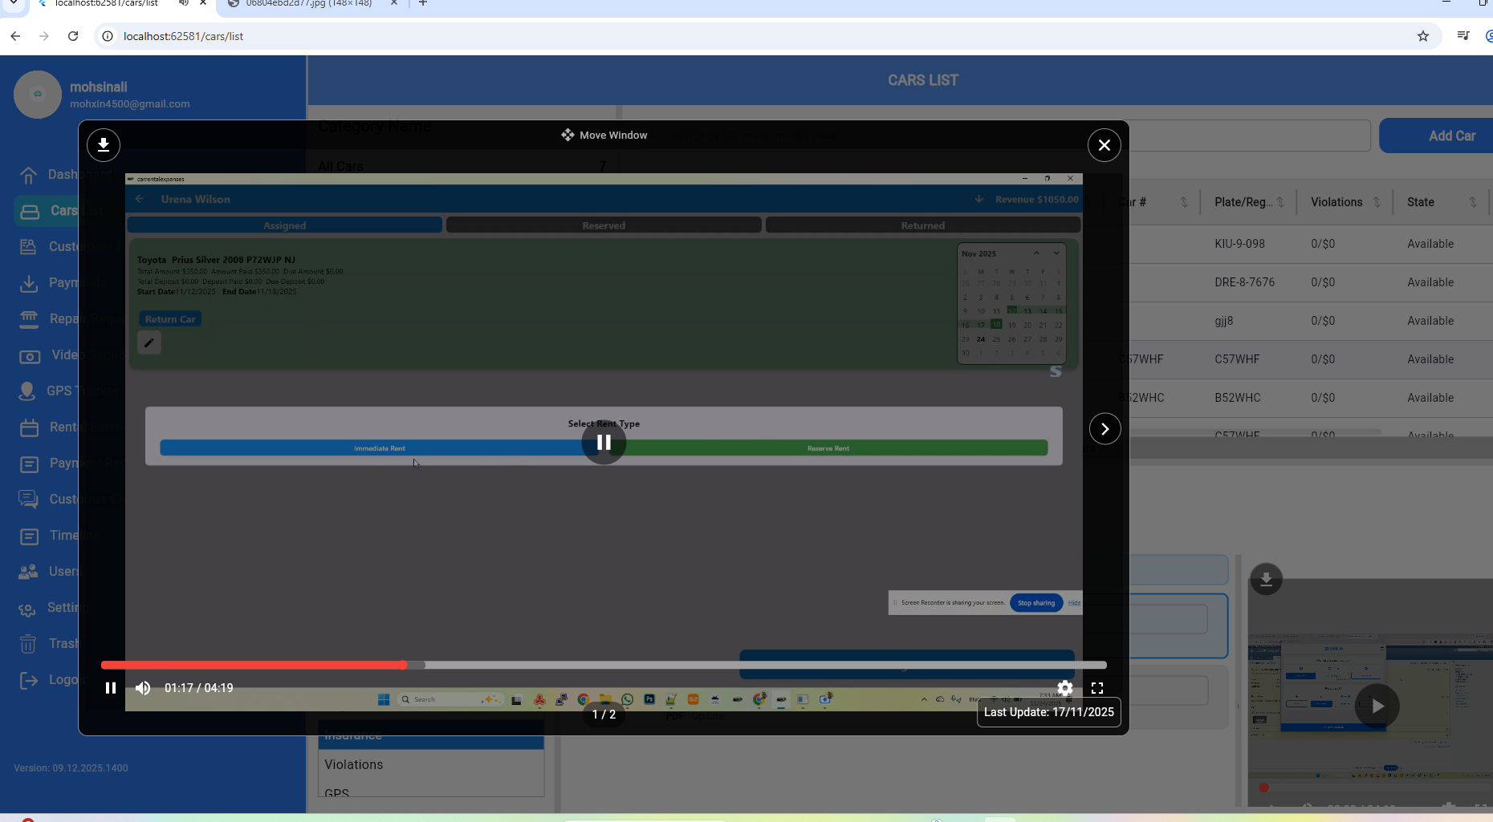Mute the video volume
This screenshot has width=1493, height=822.
point(143,688)
